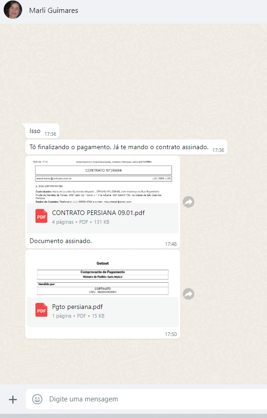
Task: Click the 'Documento assinado.' caption text
Action: [x=61, y=241]
